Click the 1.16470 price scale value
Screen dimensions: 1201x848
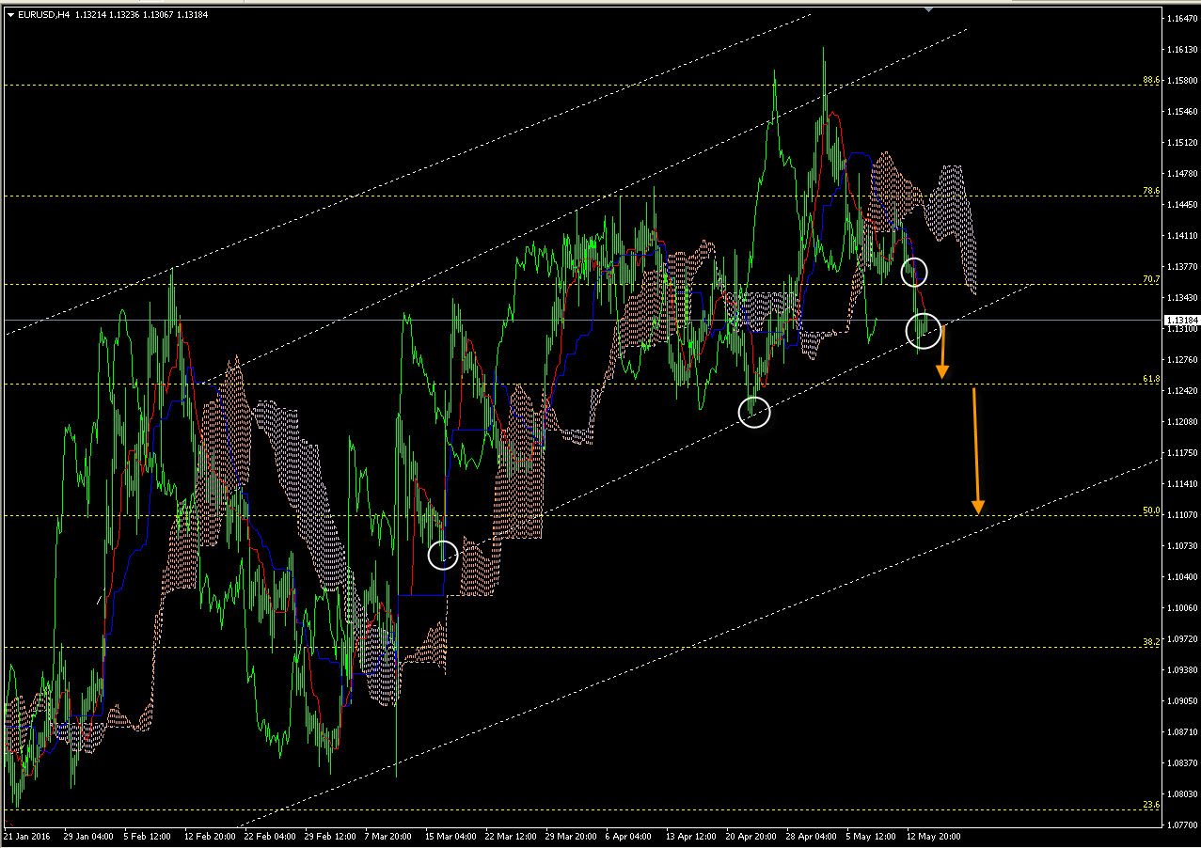(1180, 19)
